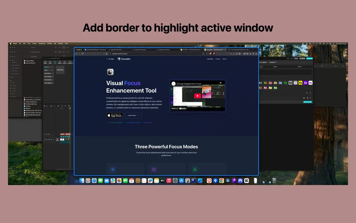Image resolution: width=356 pixels, height=223 pixels.
Task: Open the Bookmarks menu in the menu bar
Action: click(42, 44)
